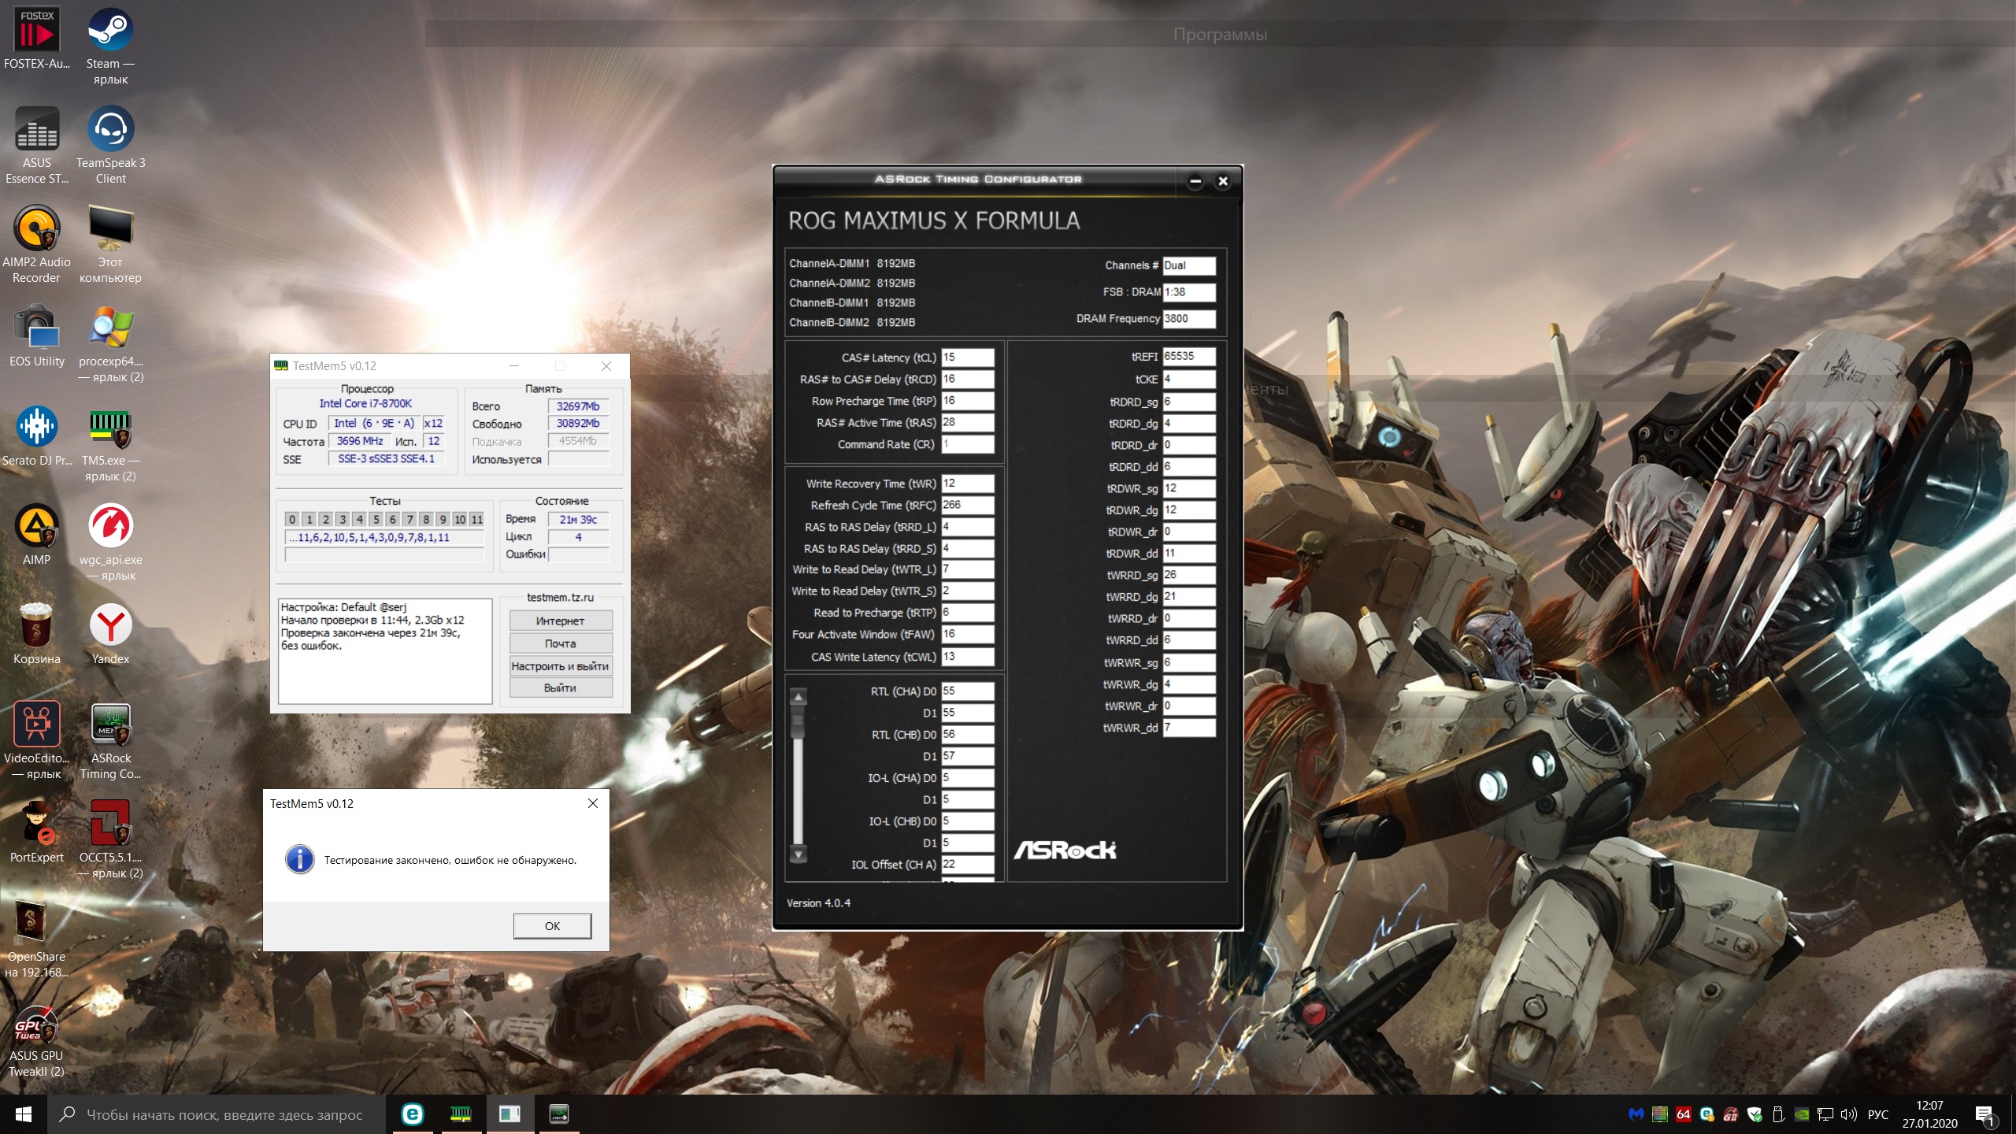This screenshot has height=1134, width=2016.
Task: Click the Настроить и выйти button
Action: 560,666
